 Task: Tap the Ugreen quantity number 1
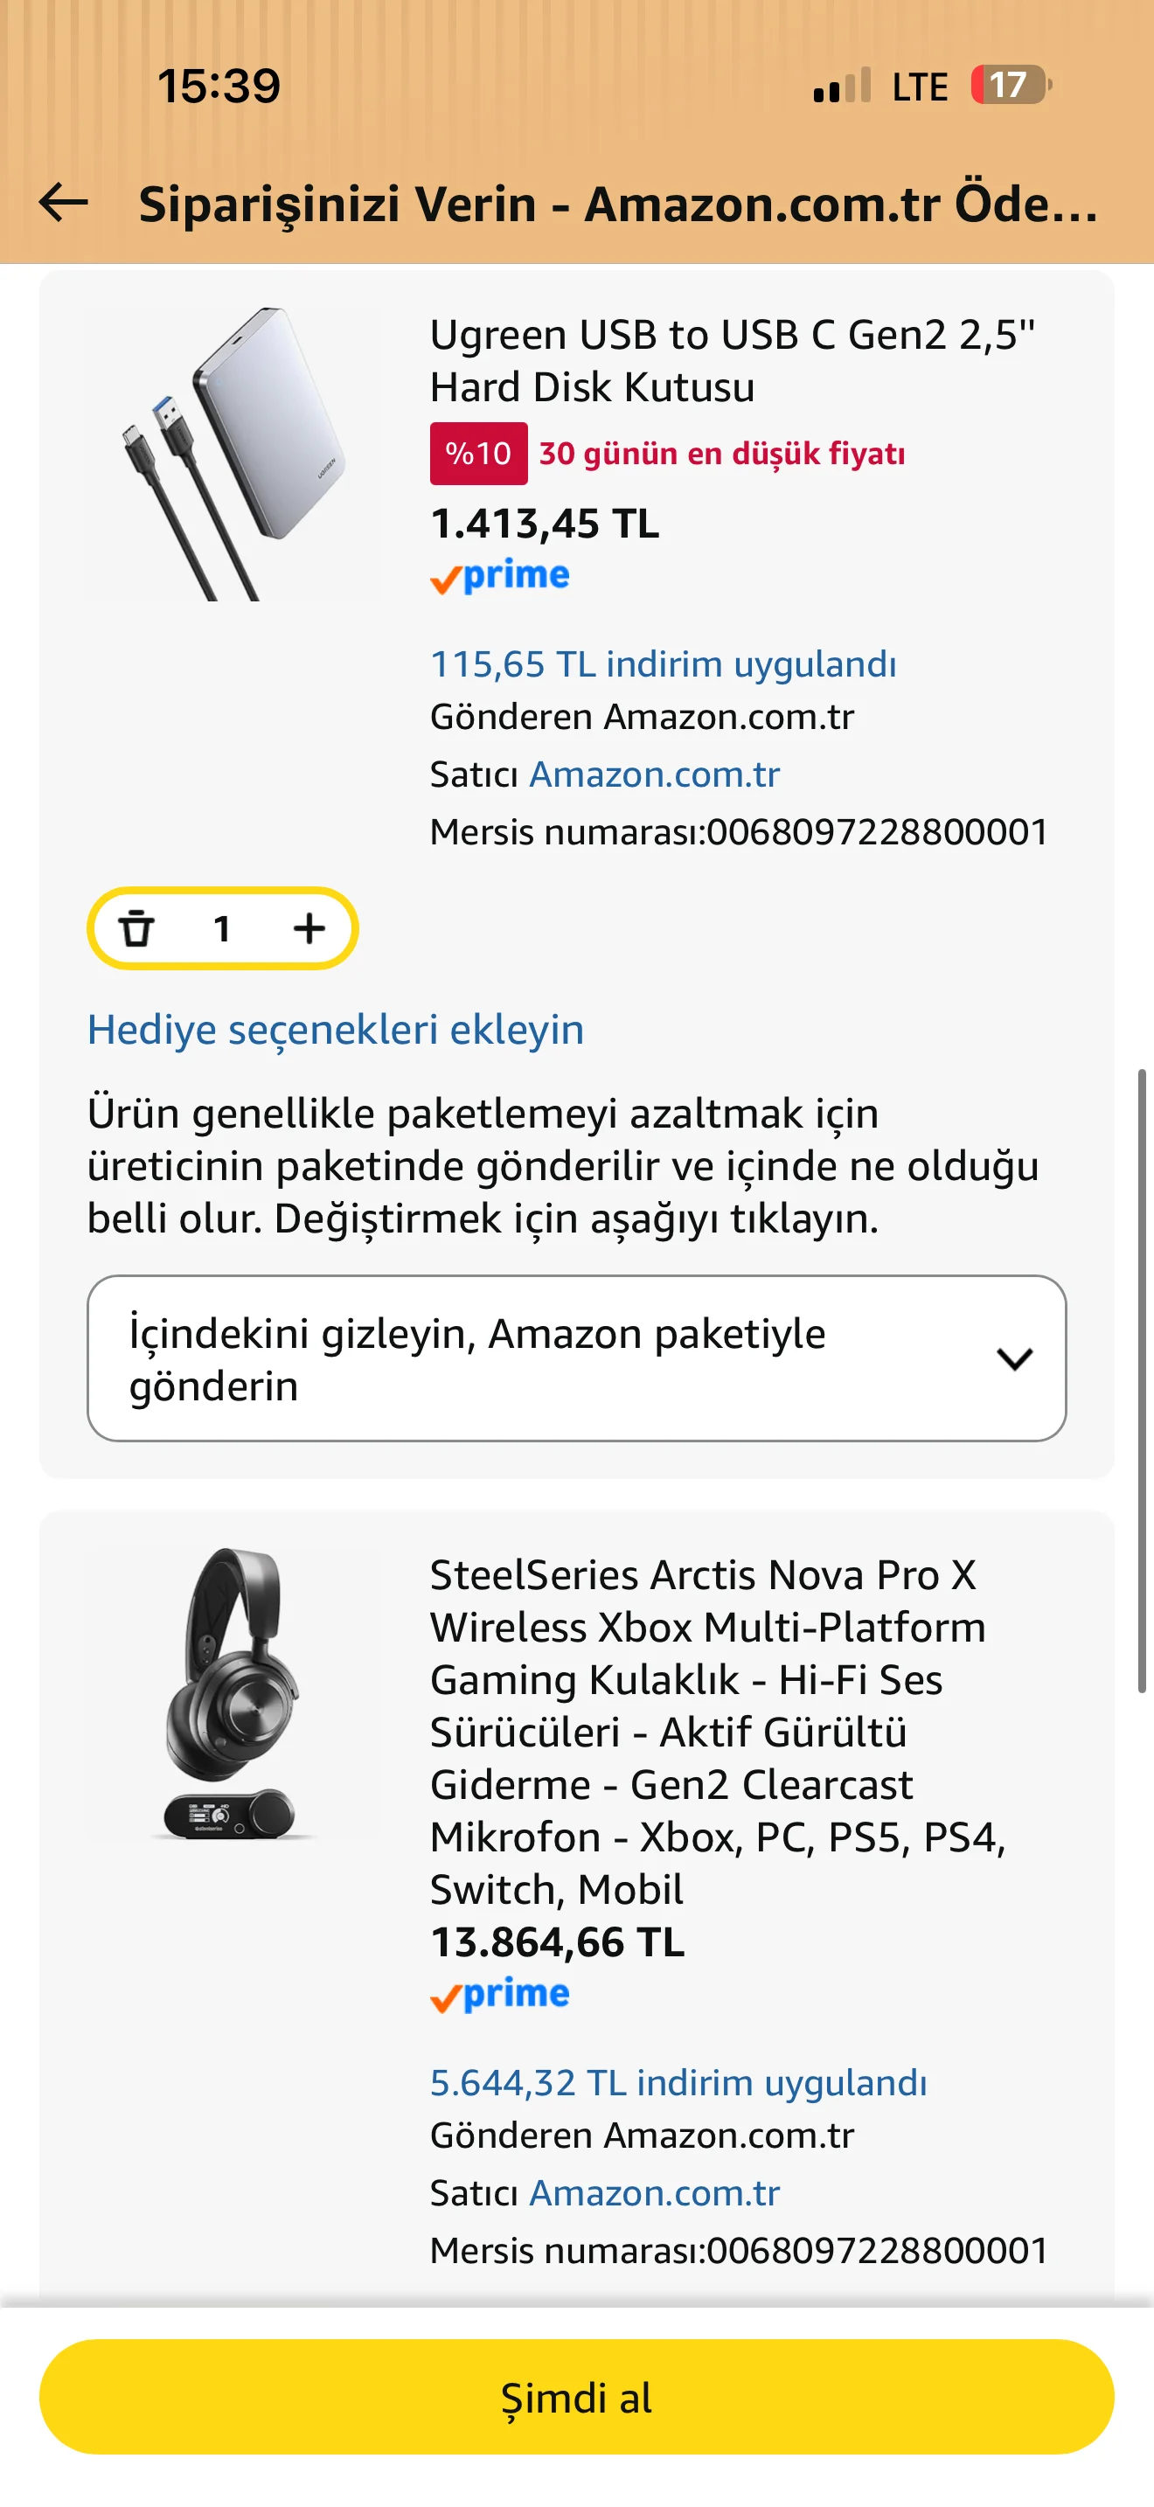tap(222, 928)
